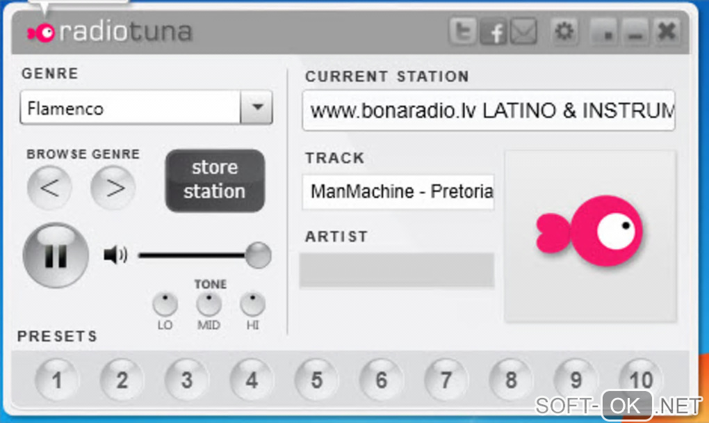The image size is (709, 423).
Task: Select preset 9
Action: pos(576,380)
